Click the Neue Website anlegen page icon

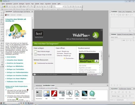35,51
